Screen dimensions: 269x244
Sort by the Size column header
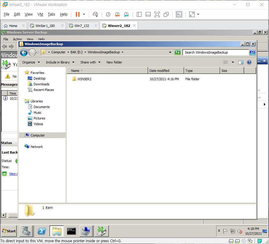(232, 71)
